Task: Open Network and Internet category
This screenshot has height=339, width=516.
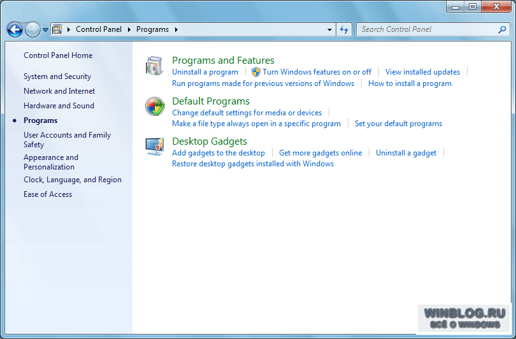Action: [x=59, y=91]
